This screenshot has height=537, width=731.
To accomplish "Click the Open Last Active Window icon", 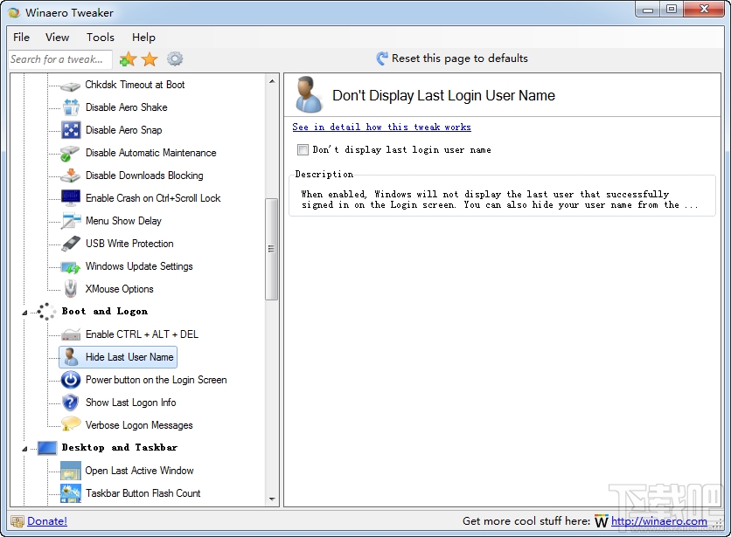I will tap(71, 471).
